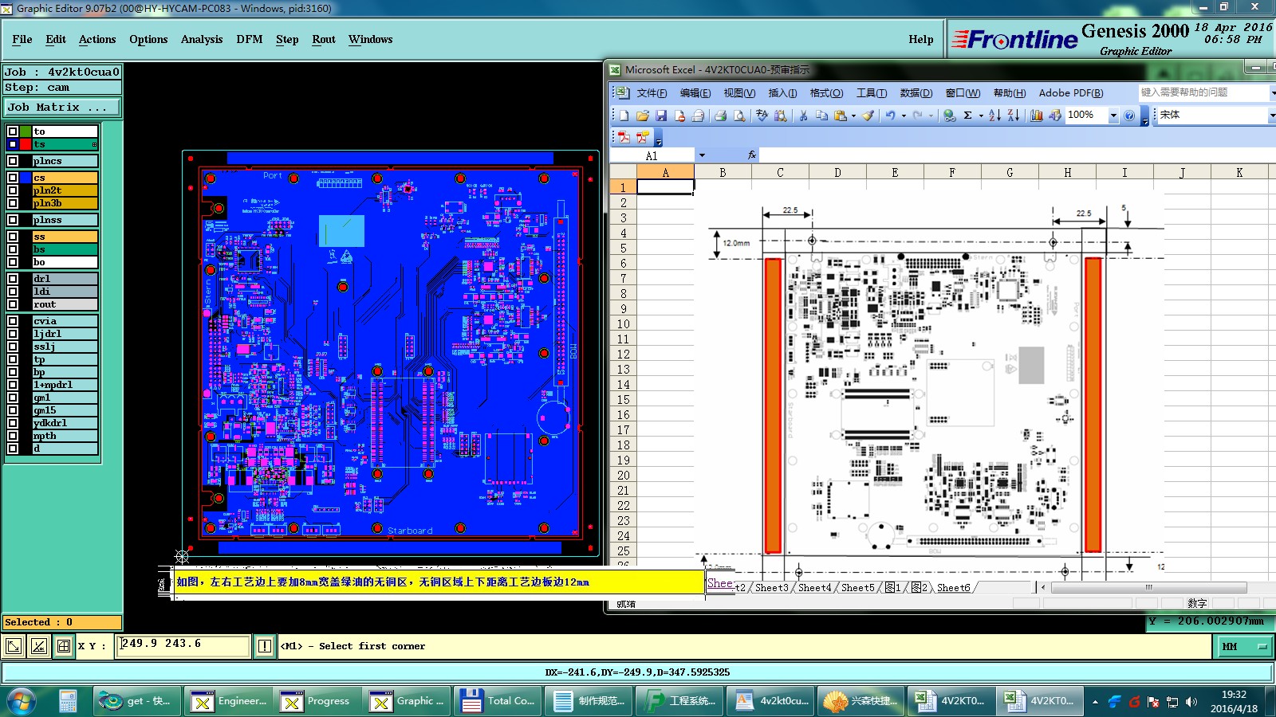Click 'Total Co...' taskbar button
1276x717 pixels.
coord(498,701)
